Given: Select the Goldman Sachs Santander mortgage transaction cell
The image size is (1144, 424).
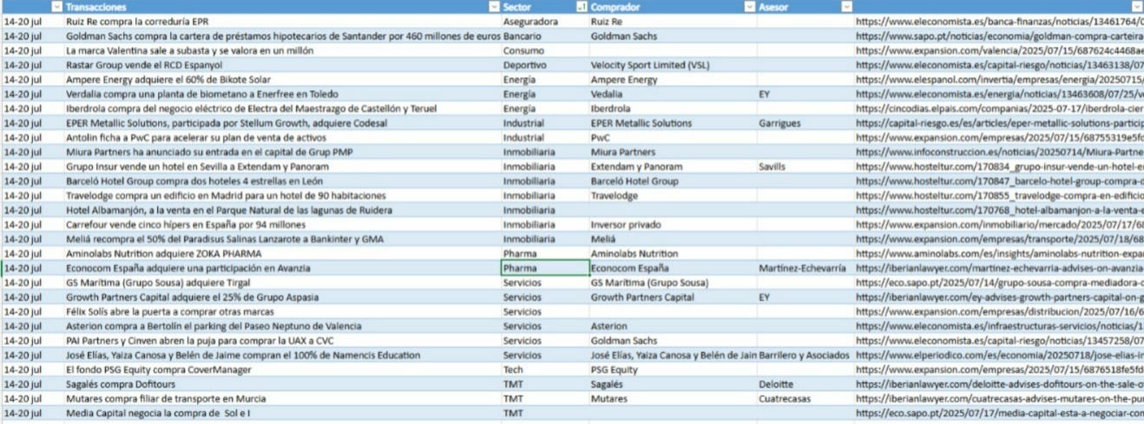Looking at the screenshot, I should 283,37.
